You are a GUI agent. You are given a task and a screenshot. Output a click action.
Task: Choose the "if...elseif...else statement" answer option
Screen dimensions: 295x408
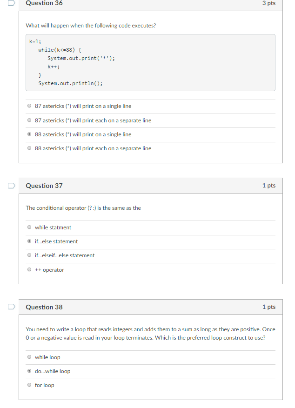tap(29, 255)
